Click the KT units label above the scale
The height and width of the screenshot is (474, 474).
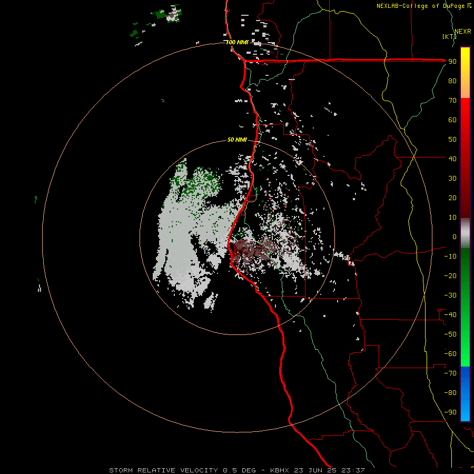tap(449, 36)
